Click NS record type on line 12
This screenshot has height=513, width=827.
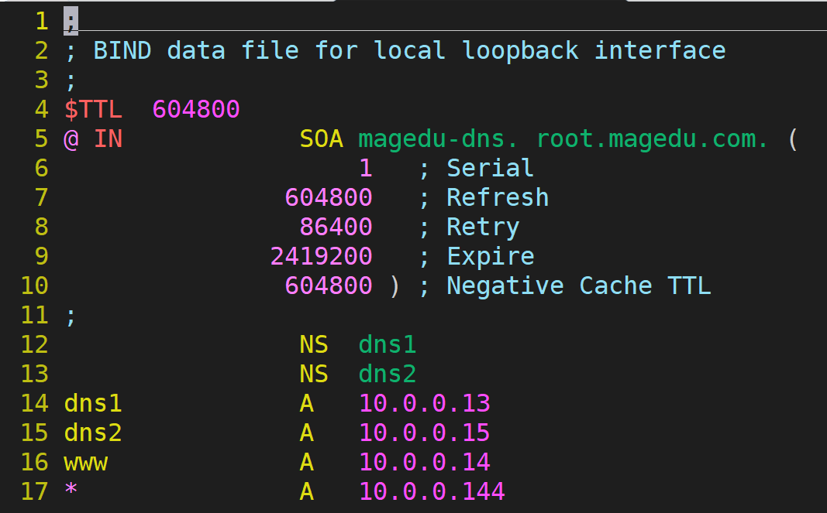point(314,345)
